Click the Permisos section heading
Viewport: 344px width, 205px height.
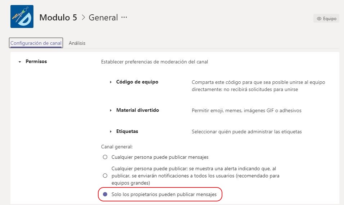36,61
